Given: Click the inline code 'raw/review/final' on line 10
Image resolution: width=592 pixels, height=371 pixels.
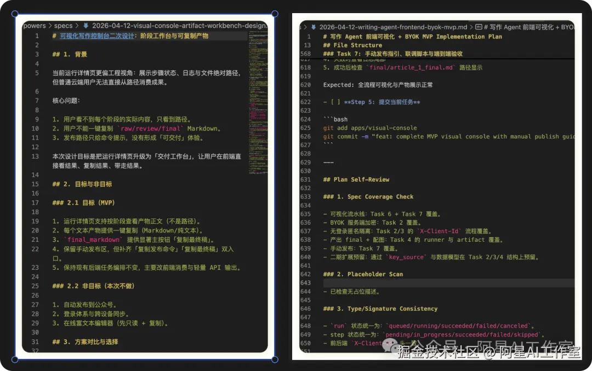Looking at the screenshot, I should pyautogui.click(x=150, y=129).
